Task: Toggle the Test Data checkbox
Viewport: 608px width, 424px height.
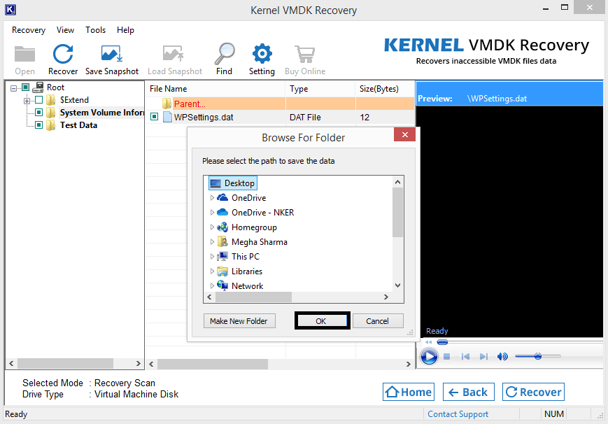Action: 38,125
